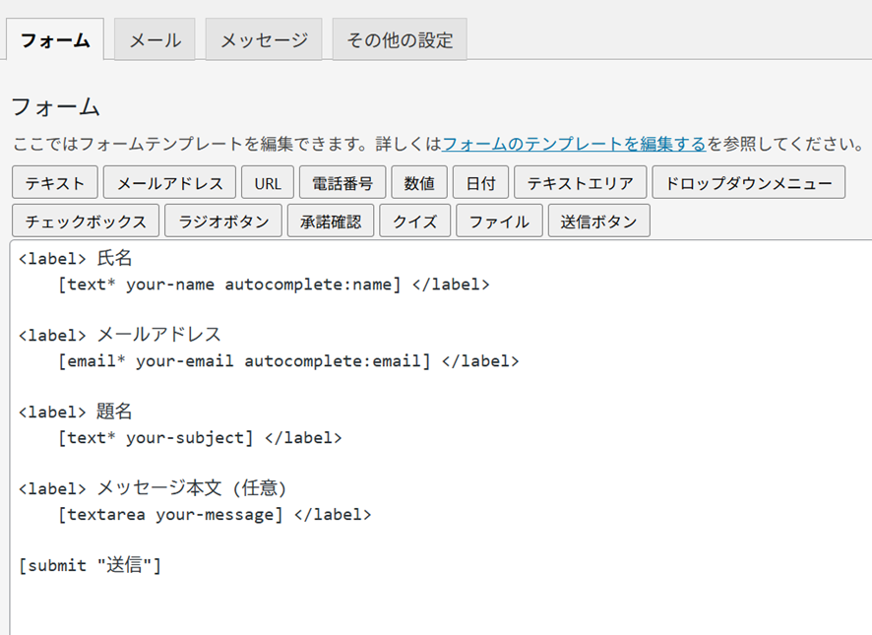Select the その他の設定 tab

click(x=400, y=40)
